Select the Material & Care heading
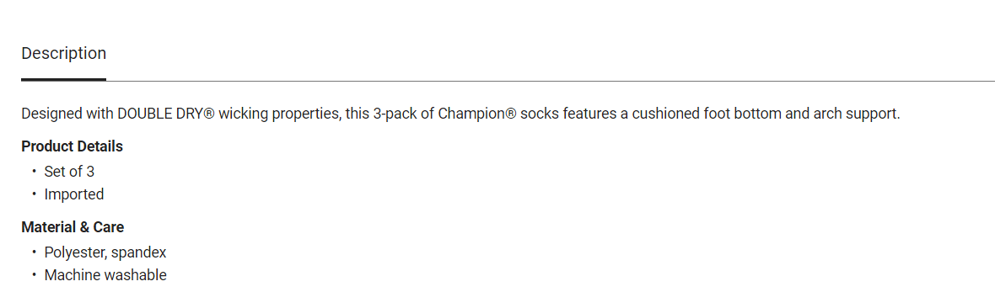This screenshot has height=308, width=995. point(73,227)
